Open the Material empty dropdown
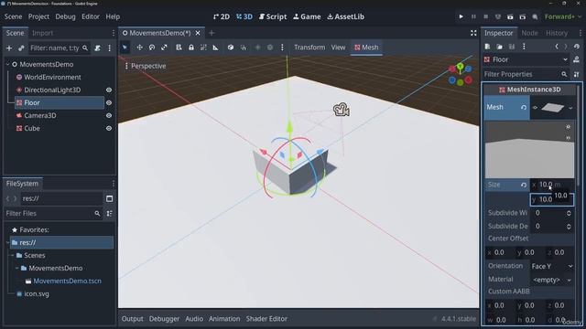The width and height of the screenshot is (586, 329). (x=552, y=280)
